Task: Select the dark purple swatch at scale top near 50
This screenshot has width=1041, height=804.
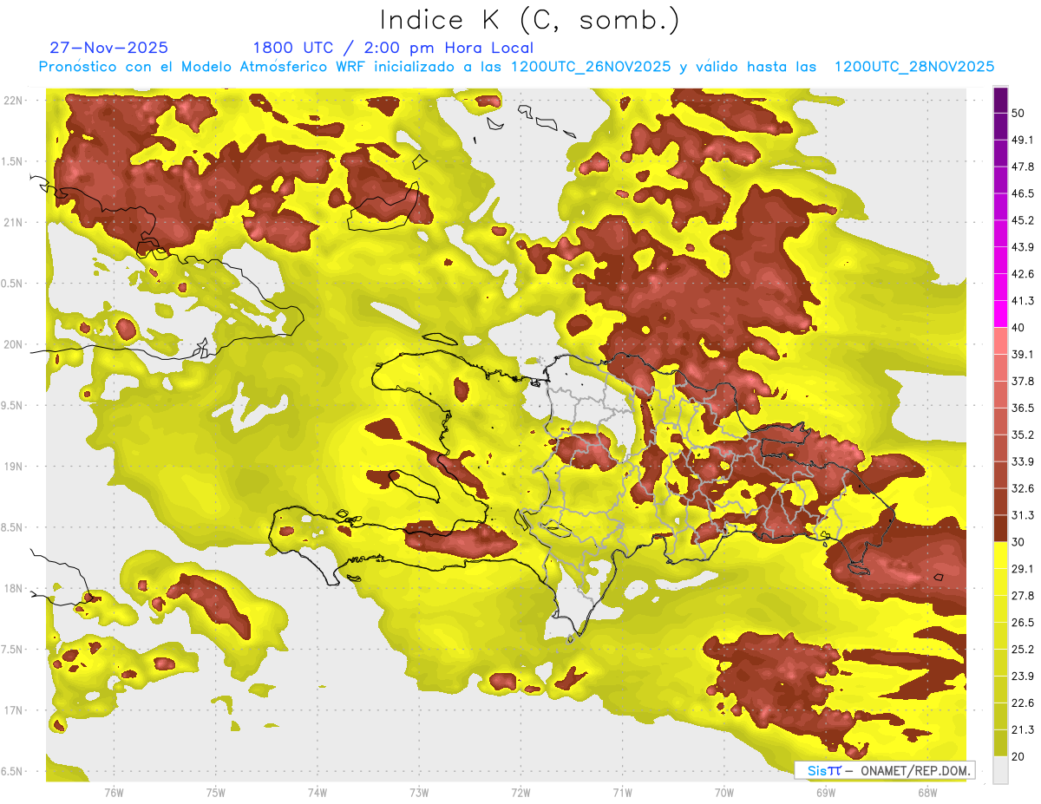Action: coord(1000,101)
